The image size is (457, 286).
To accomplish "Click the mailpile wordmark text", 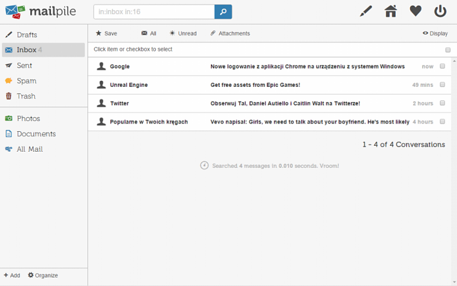I will (53, 12).
